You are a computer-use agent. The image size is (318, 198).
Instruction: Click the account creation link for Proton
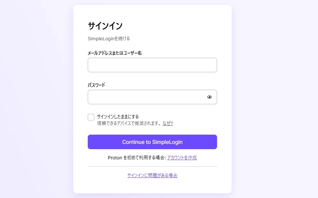click(182, 158)
